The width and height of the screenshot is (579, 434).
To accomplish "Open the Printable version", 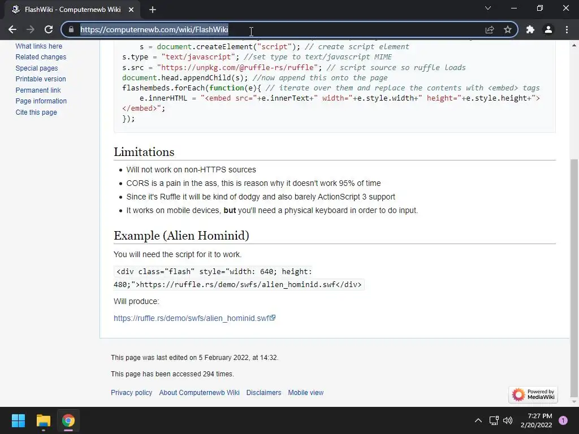I will coord(41,79).
